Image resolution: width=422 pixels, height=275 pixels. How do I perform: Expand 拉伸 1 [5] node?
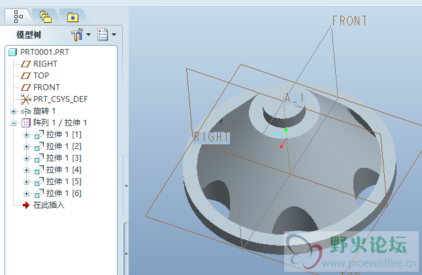pyautogui.click(x=26, y=182)
